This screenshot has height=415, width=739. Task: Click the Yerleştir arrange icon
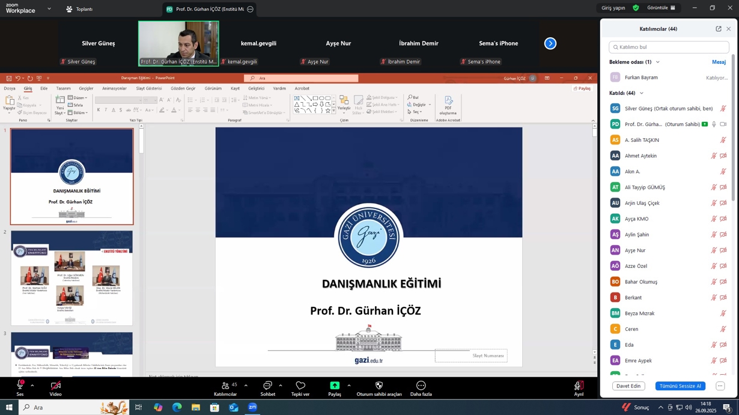pos(344,100)
